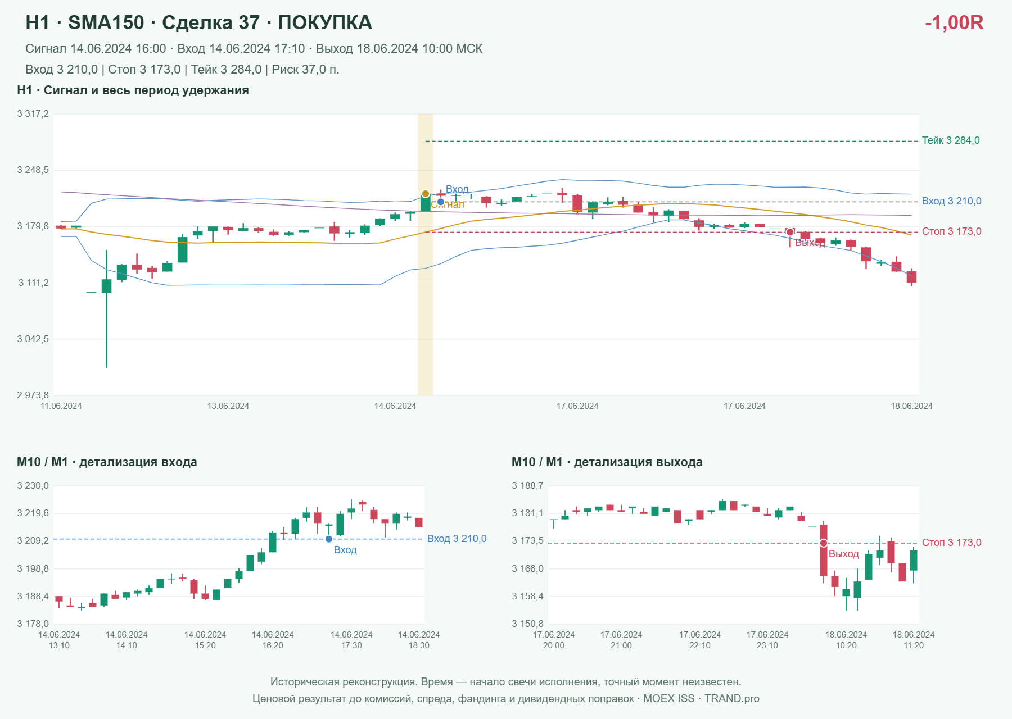
Task: Click the "3 230,0" entry chart axis label
Action: coord(33,486)
